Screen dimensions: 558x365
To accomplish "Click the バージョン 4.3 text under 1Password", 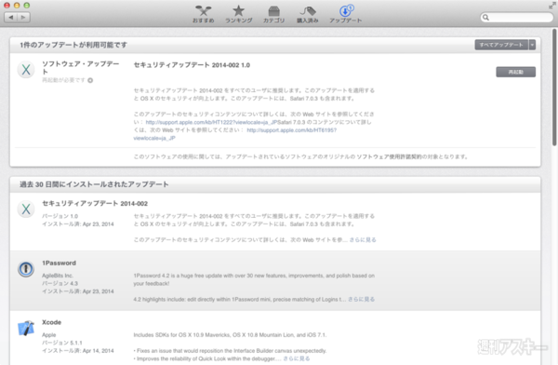I will click(60, 283).
